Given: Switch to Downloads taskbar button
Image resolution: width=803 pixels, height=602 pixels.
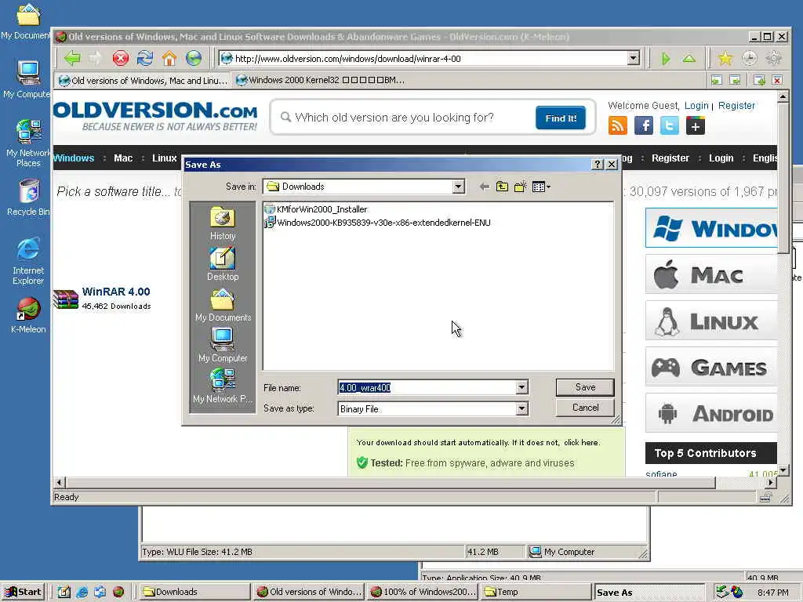Looking at the screenshot, I should [194, 592].
